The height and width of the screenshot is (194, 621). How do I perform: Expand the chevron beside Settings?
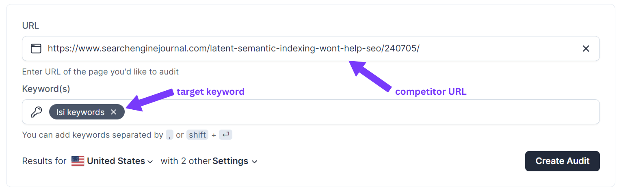tap(255, 162)
